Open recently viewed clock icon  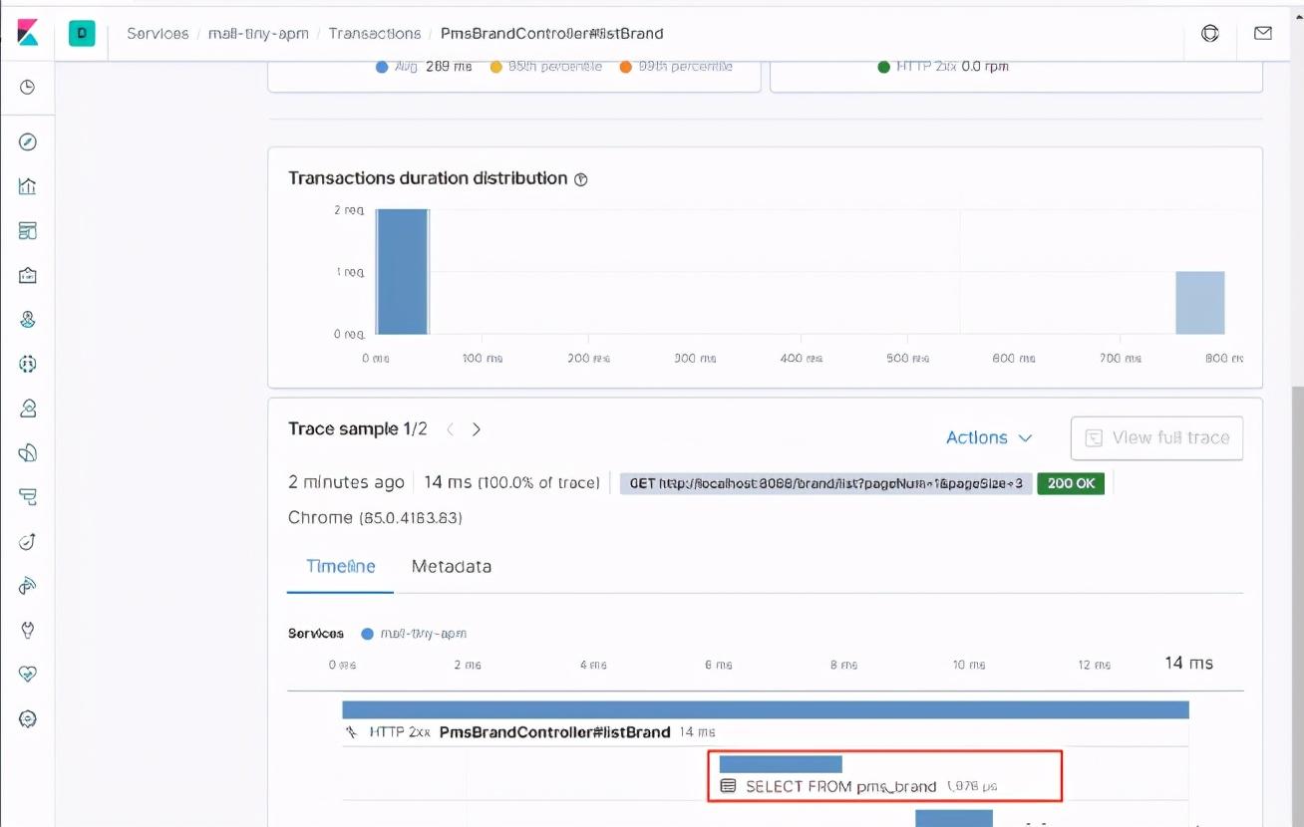[28, 87]
